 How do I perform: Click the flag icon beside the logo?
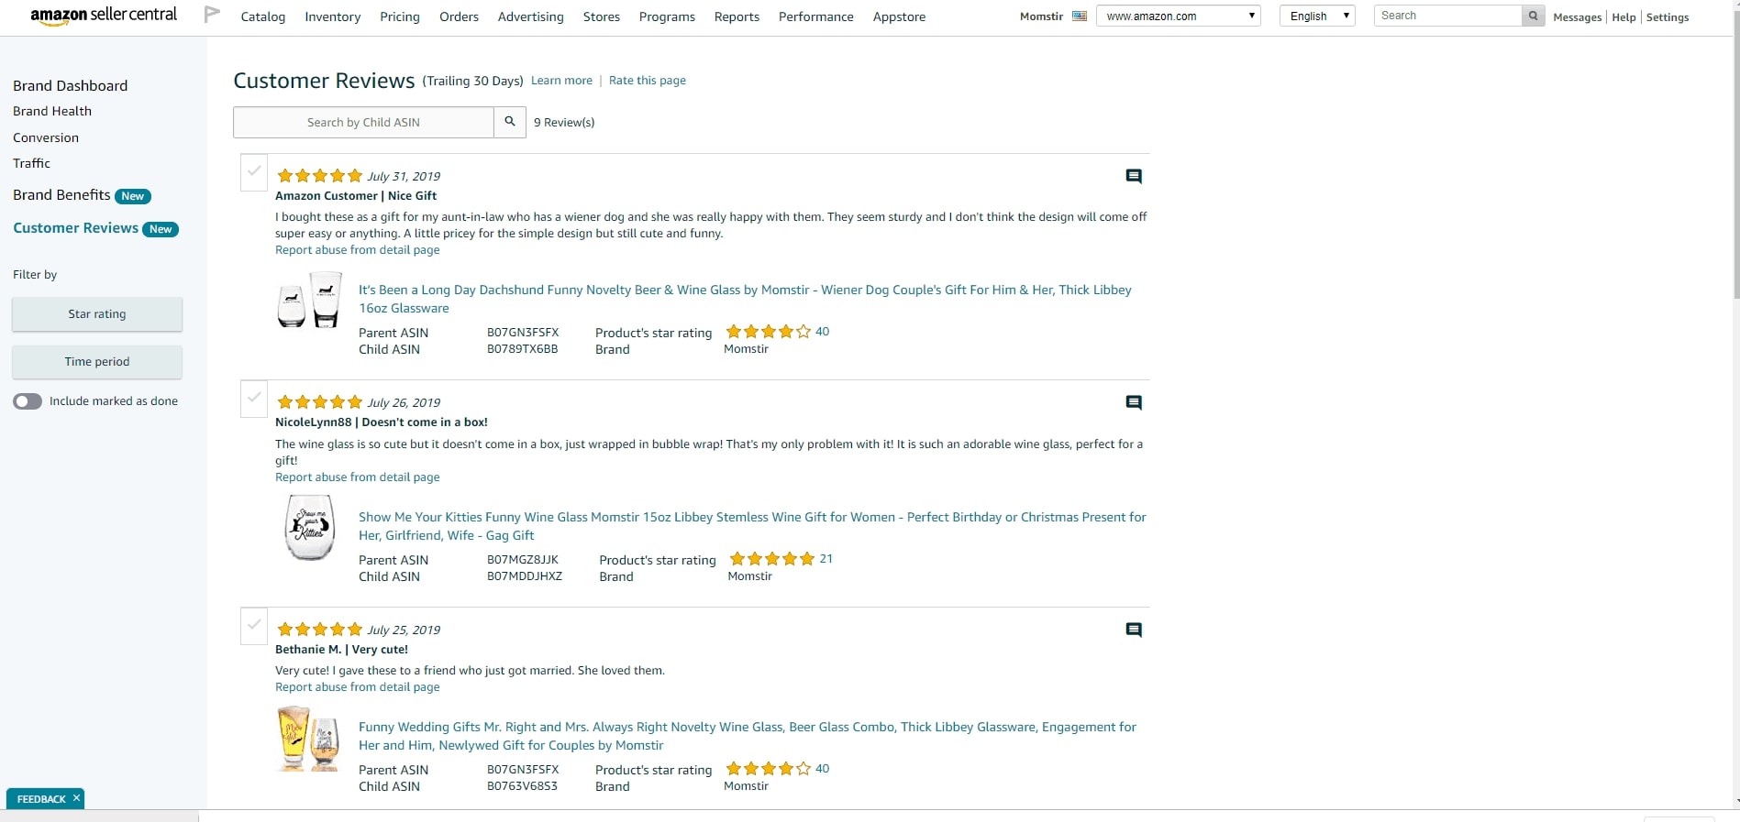coord(212,15)
